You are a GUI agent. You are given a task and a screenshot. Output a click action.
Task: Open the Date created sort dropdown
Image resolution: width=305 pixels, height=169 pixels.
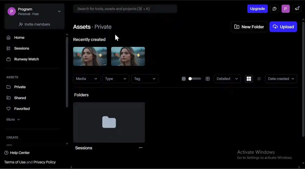tap(281, 79)
